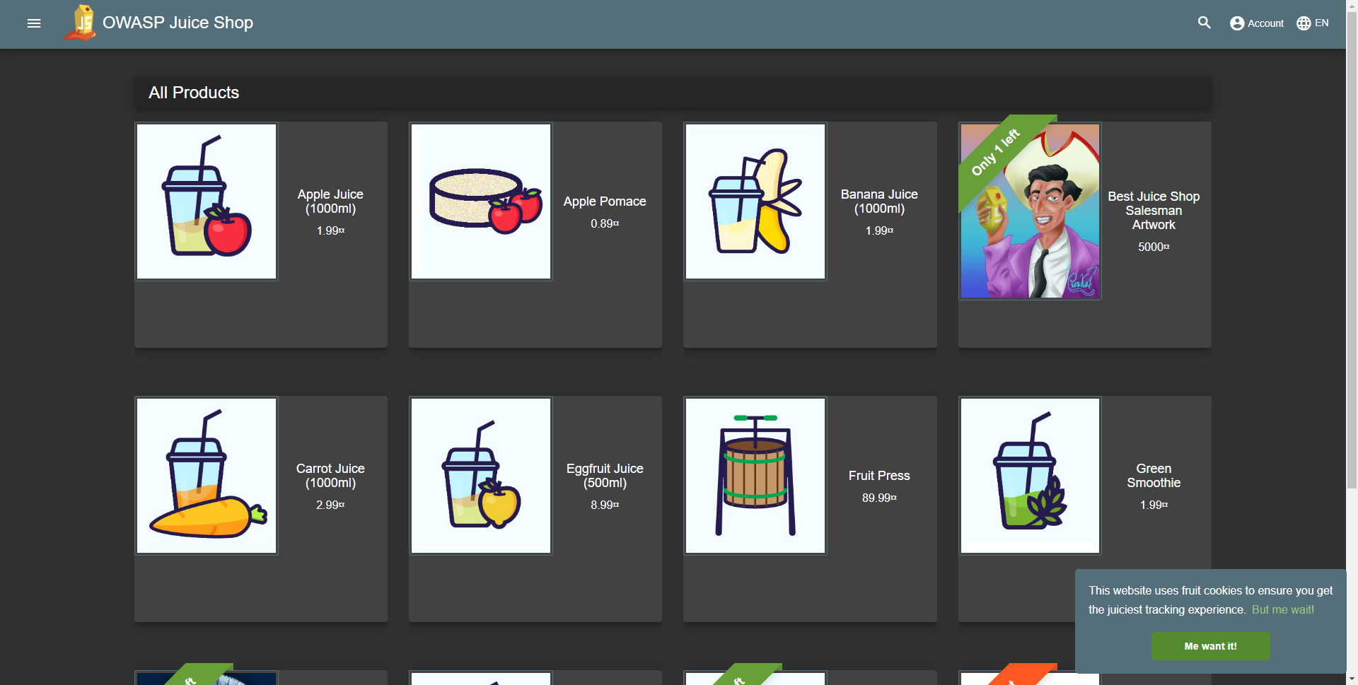Open the Eggfruit Juice product image
1358x685 pixels.
point(481,476)
